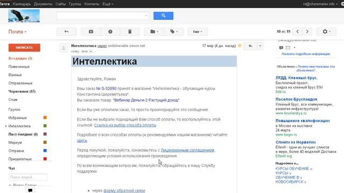Select the 'Групон' label
The image size is (344, 193).
[x=15, y=109]
